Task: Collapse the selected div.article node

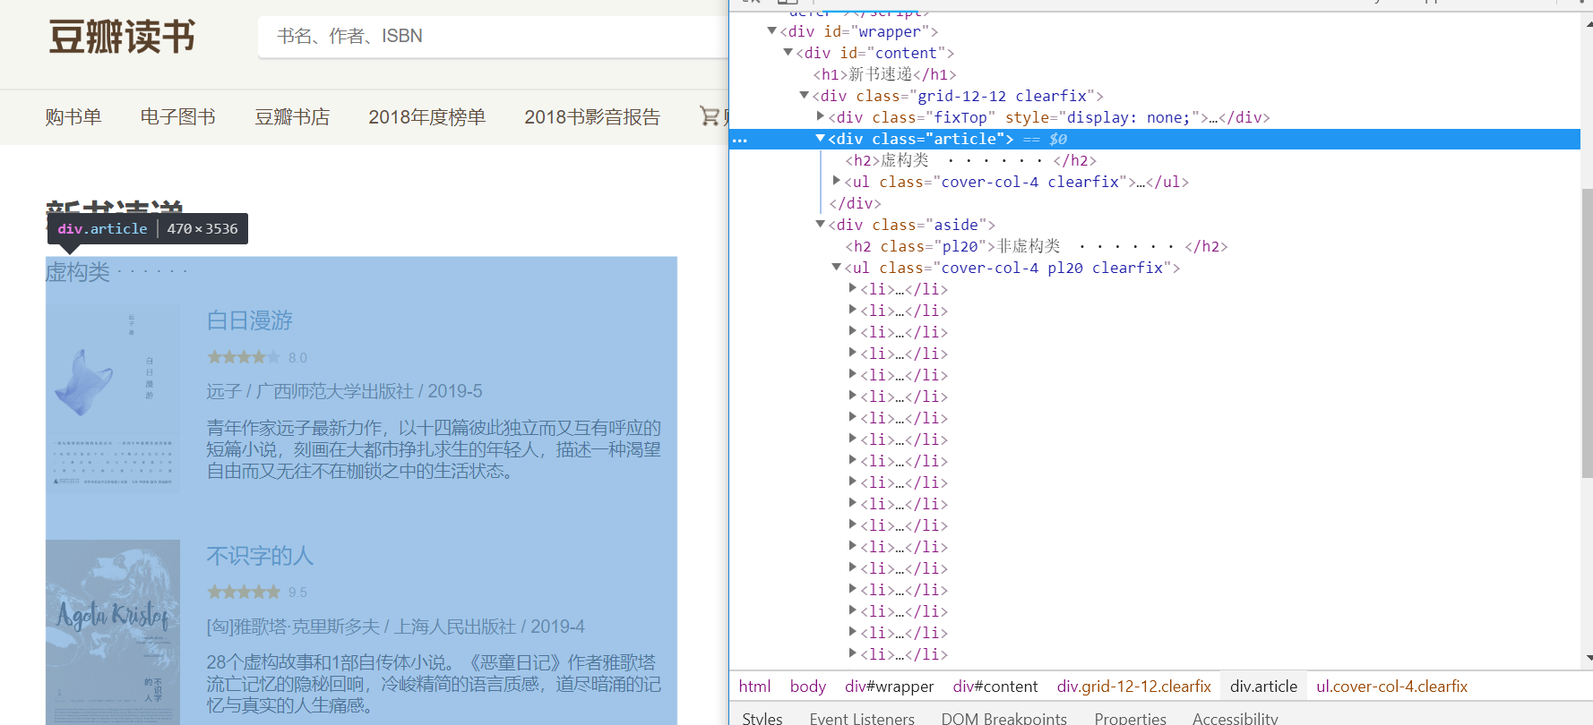Action: point(820,139)
